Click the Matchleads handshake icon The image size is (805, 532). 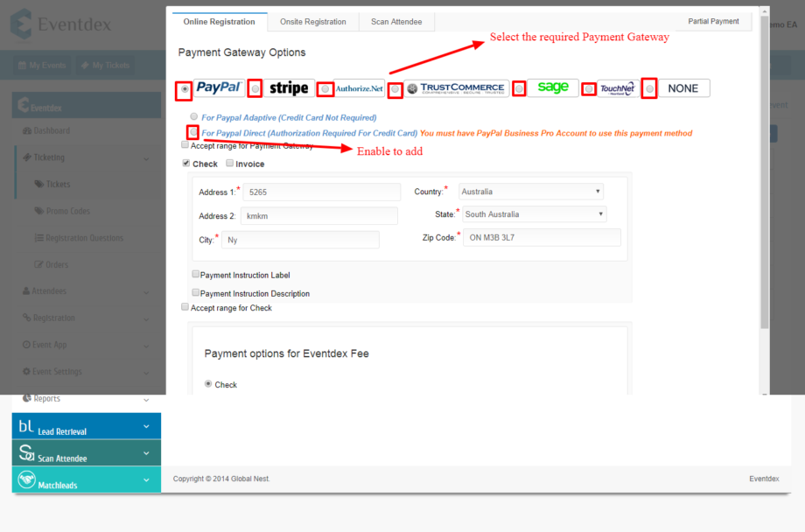(x=25, y=480)
